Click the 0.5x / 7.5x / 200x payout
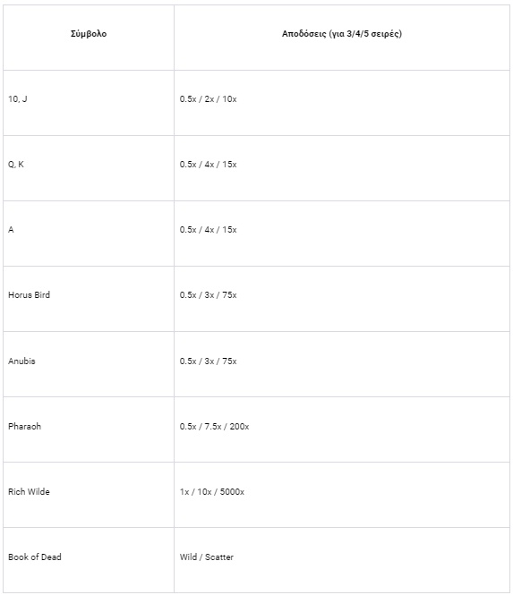513x595 pixels. 215,426
